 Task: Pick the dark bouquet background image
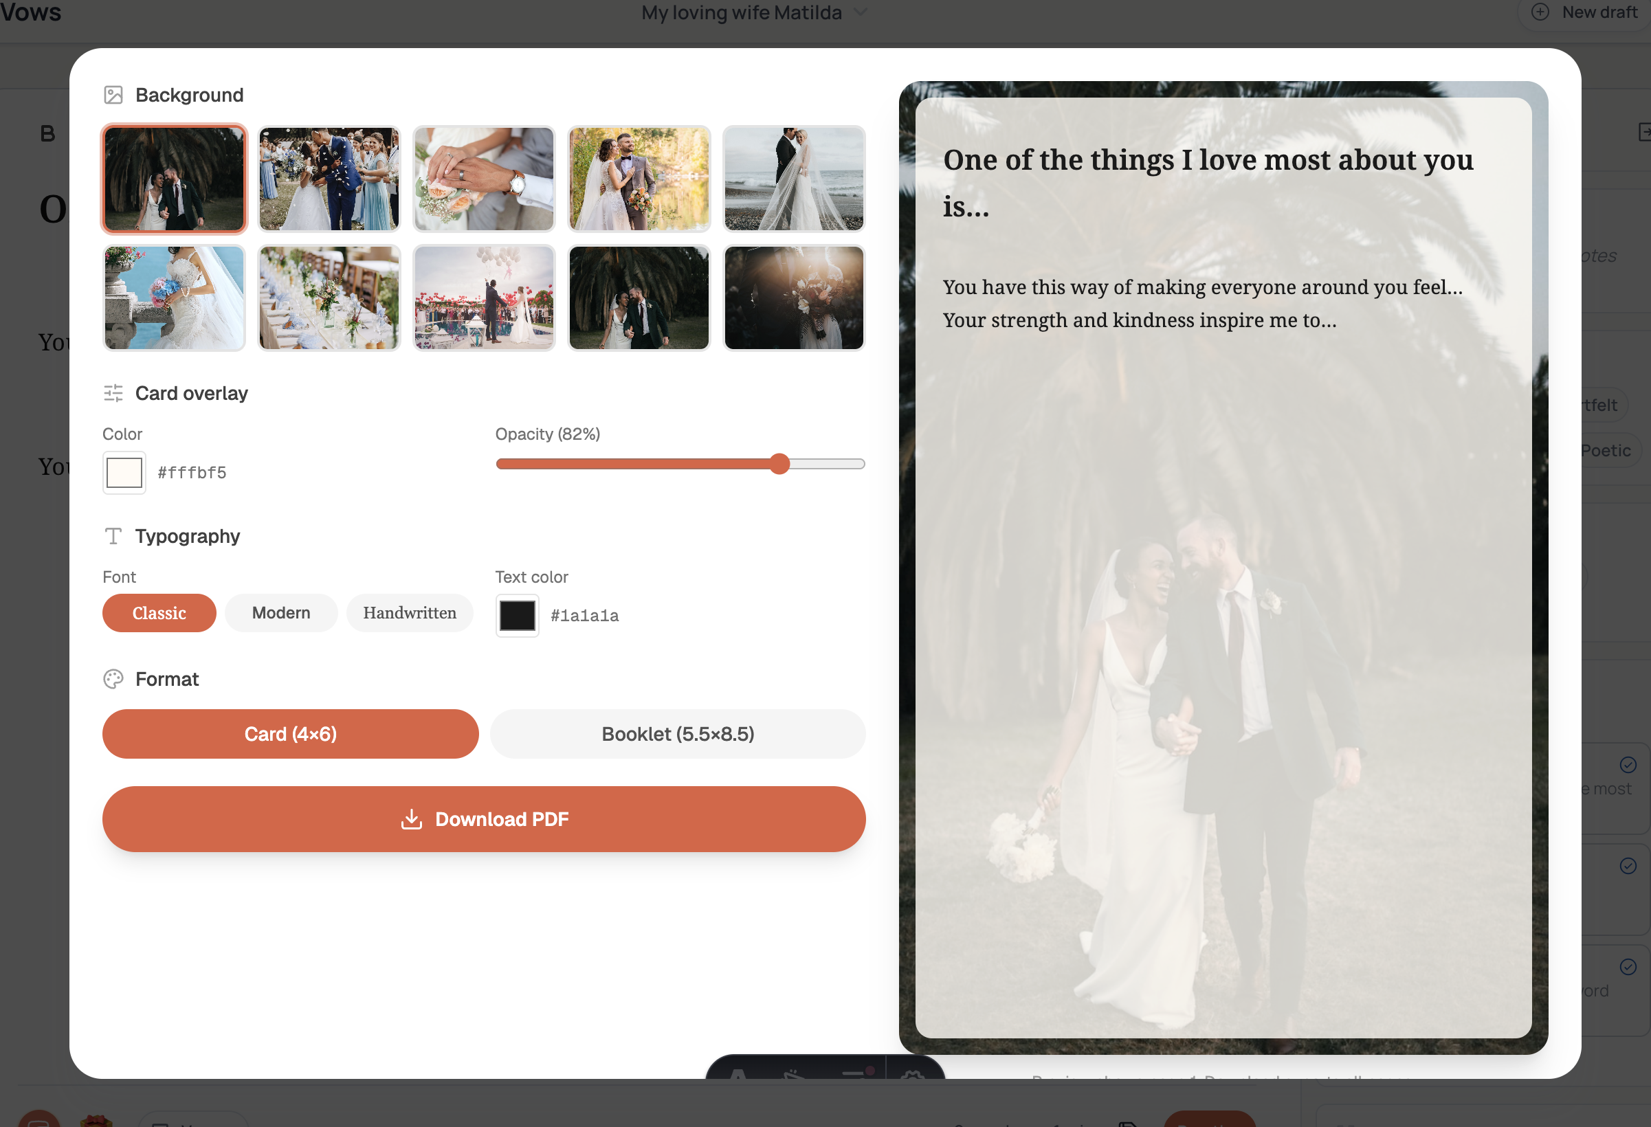click(793, 298)
